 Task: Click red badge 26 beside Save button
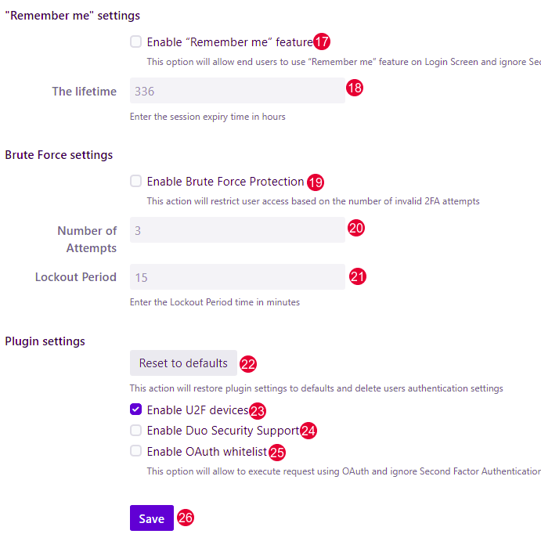click(185, 518)
